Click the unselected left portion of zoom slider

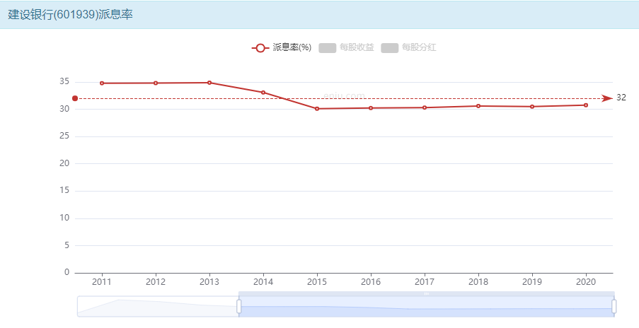coord(158,306)
